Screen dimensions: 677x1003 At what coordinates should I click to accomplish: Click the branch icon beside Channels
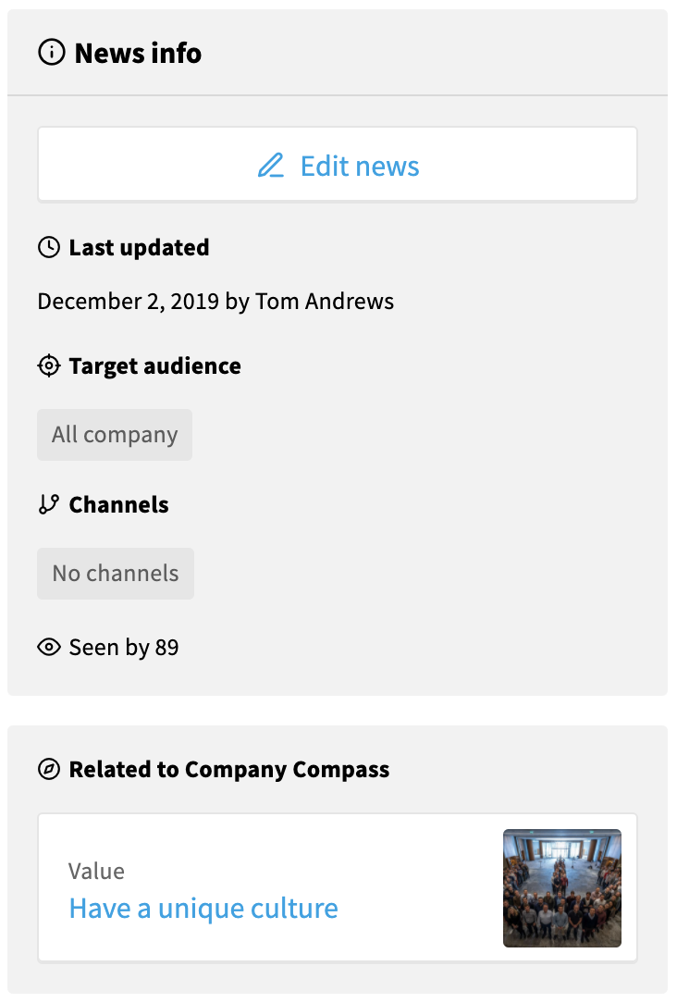(49, 504)
